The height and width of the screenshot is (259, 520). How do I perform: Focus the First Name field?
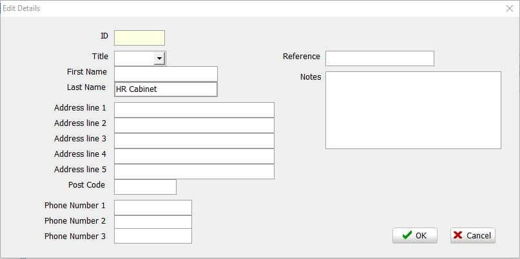pos(166,74)
